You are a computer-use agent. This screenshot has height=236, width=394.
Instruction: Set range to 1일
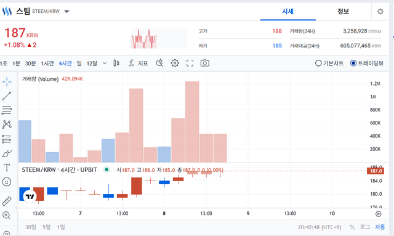[x=61, y=227]
